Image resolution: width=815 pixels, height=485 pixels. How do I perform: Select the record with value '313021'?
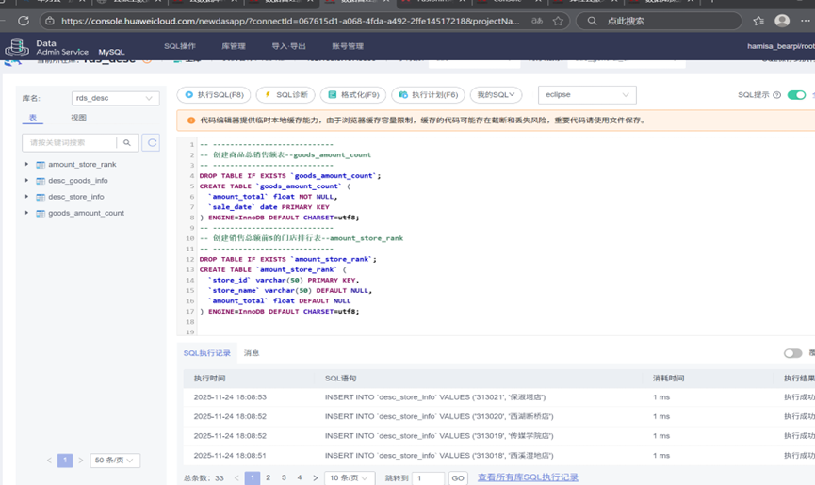point(499,397)
